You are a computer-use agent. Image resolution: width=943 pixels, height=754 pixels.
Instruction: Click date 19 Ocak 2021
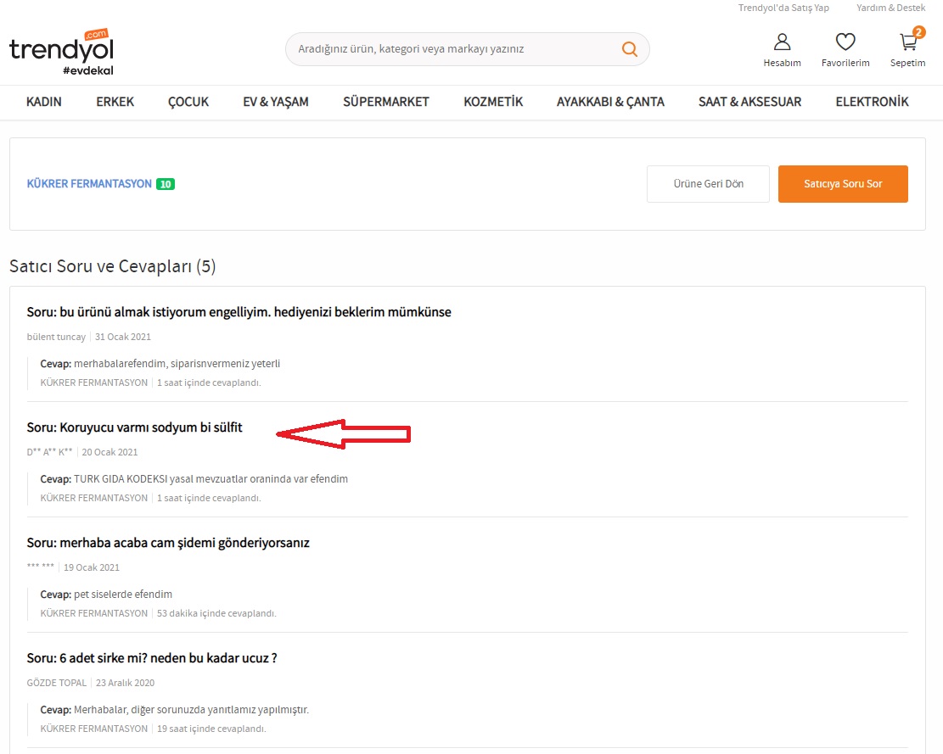point(92,567)
